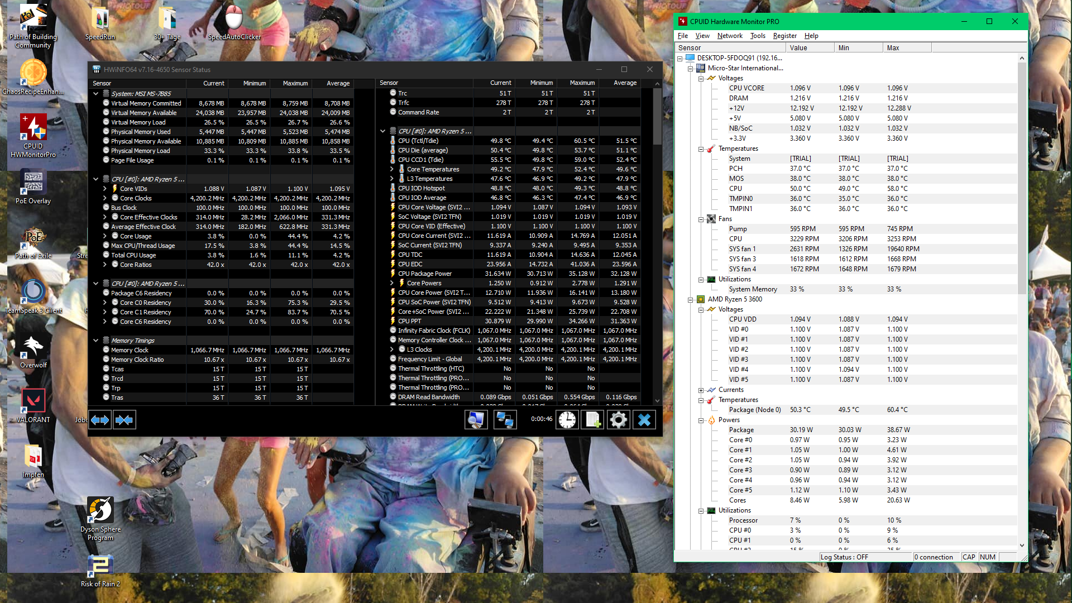Expand the Core Temperatures row
Screen dimensions: 1072x603
[391, 169]
